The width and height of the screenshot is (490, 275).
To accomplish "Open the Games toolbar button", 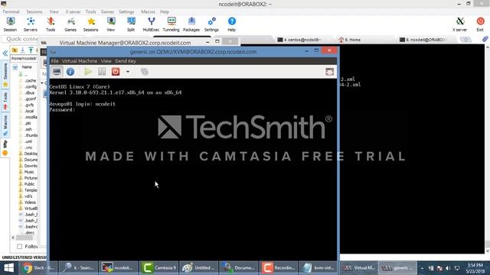I will 70,24.
